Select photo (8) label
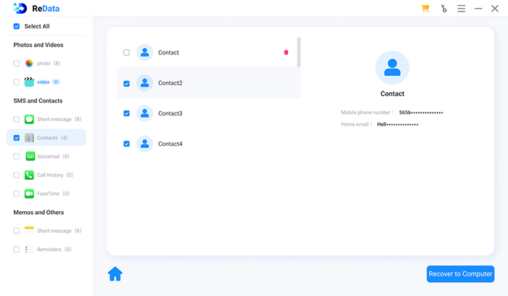Screen dimensions: 508x296 [x=49, y=63]
